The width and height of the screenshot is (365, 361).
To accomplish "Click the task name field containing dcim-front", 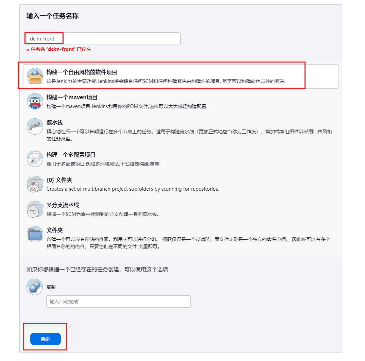I will click(x=103, y=39).
